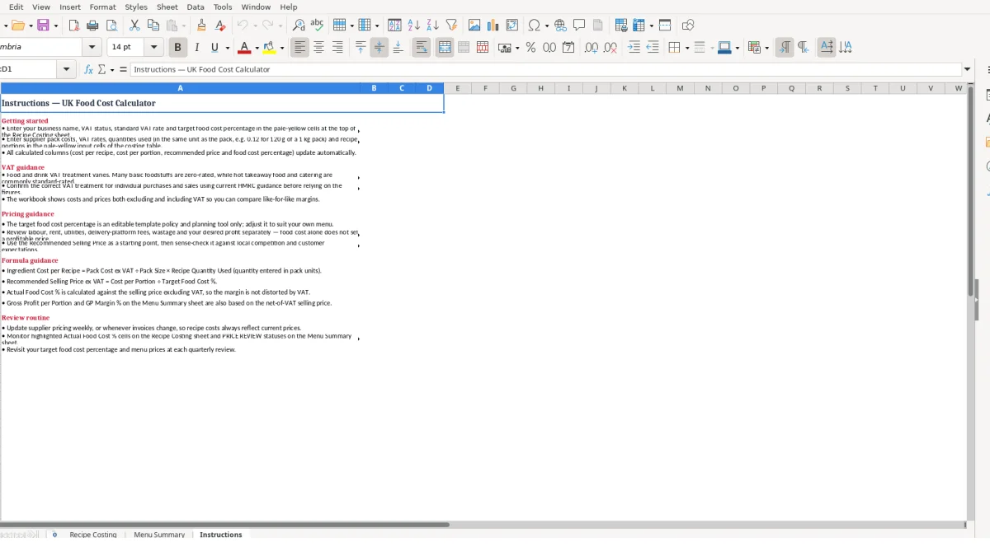Viewport: 990px width, 556px height.
Task: Open the Font Color dropdown arrow
Action: (257, 48)
